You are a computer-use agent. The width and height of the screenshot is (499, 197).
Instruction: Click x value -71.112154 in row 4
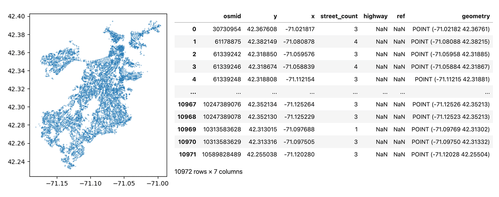[x=300, y=79]
